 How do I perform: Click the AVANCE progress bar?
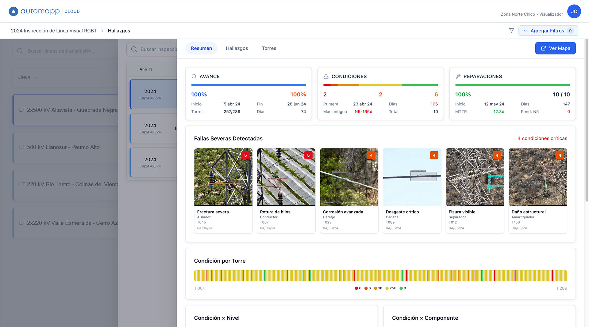248,85
